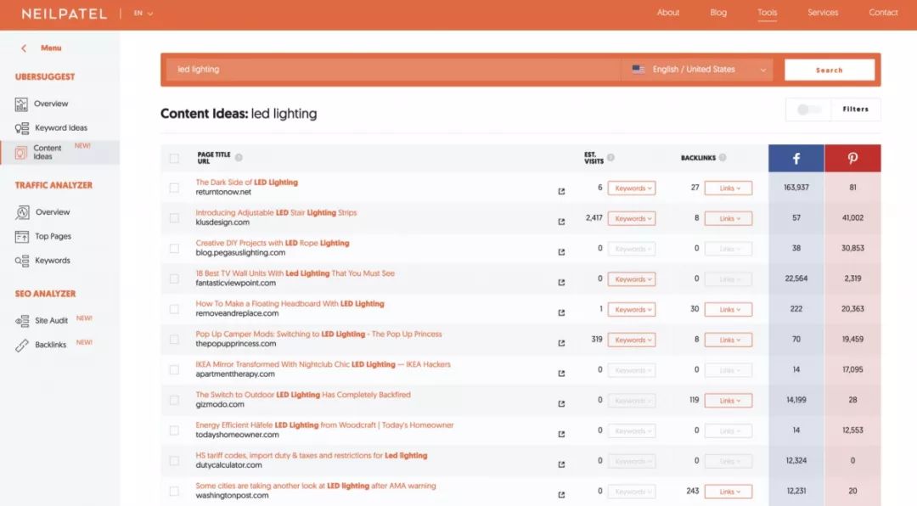This screenshot has width=917, height=506.
Task: Expand Keywords dropdown for klusdesign.com row
Action: (x=632, y=219)
